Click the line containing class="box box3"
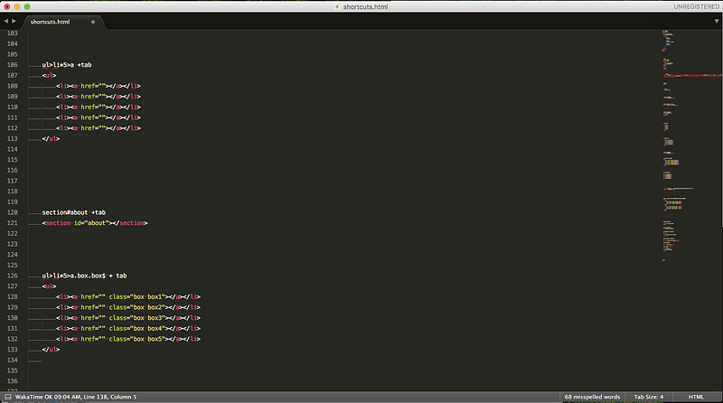Screen dimensions: 723x403 coord(128,318)
